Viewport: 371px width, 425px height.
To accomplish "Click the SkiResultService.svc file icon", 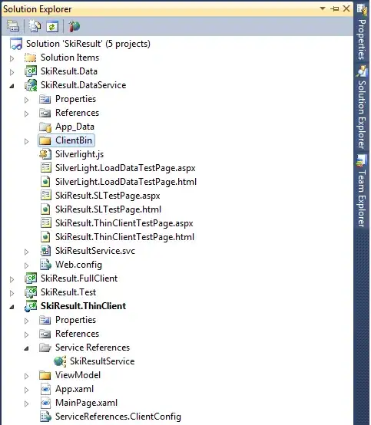I will pyautogui.click(x=45, y=251).
